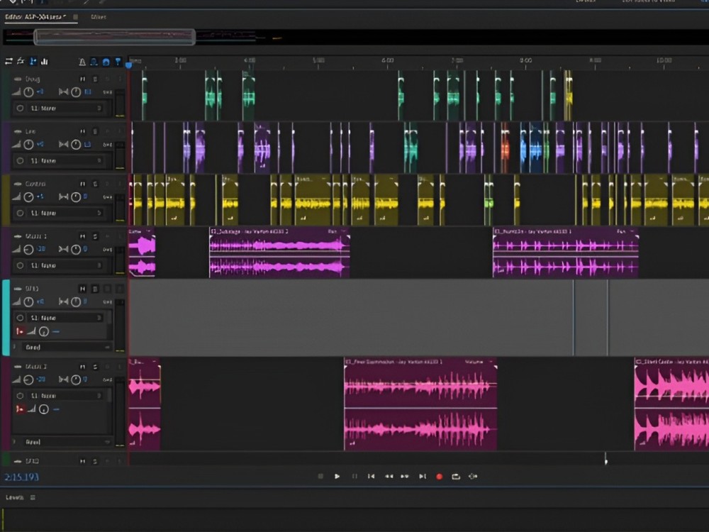Click the volume knob on the Lee track
The image size is (709, 532).
[x=28, y=145]
